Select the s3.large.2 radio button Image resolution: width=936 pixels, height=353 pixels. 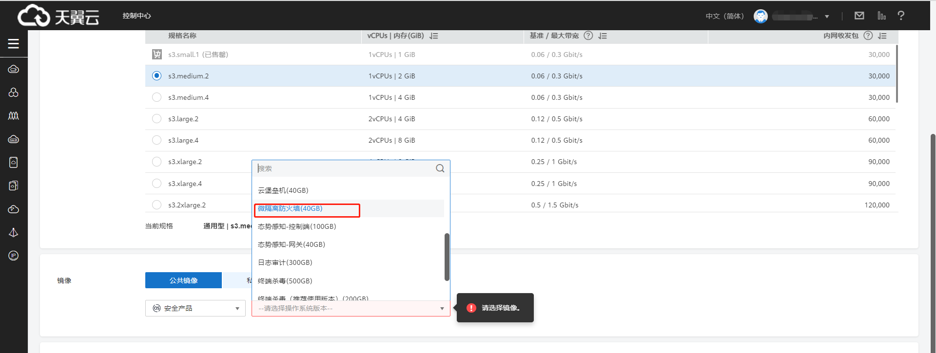pos(156,119)
